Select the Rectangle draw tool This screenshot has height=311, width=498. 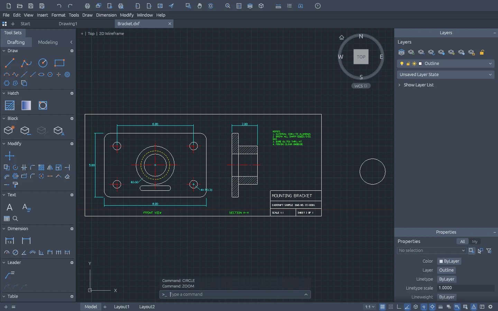(59, 63)
